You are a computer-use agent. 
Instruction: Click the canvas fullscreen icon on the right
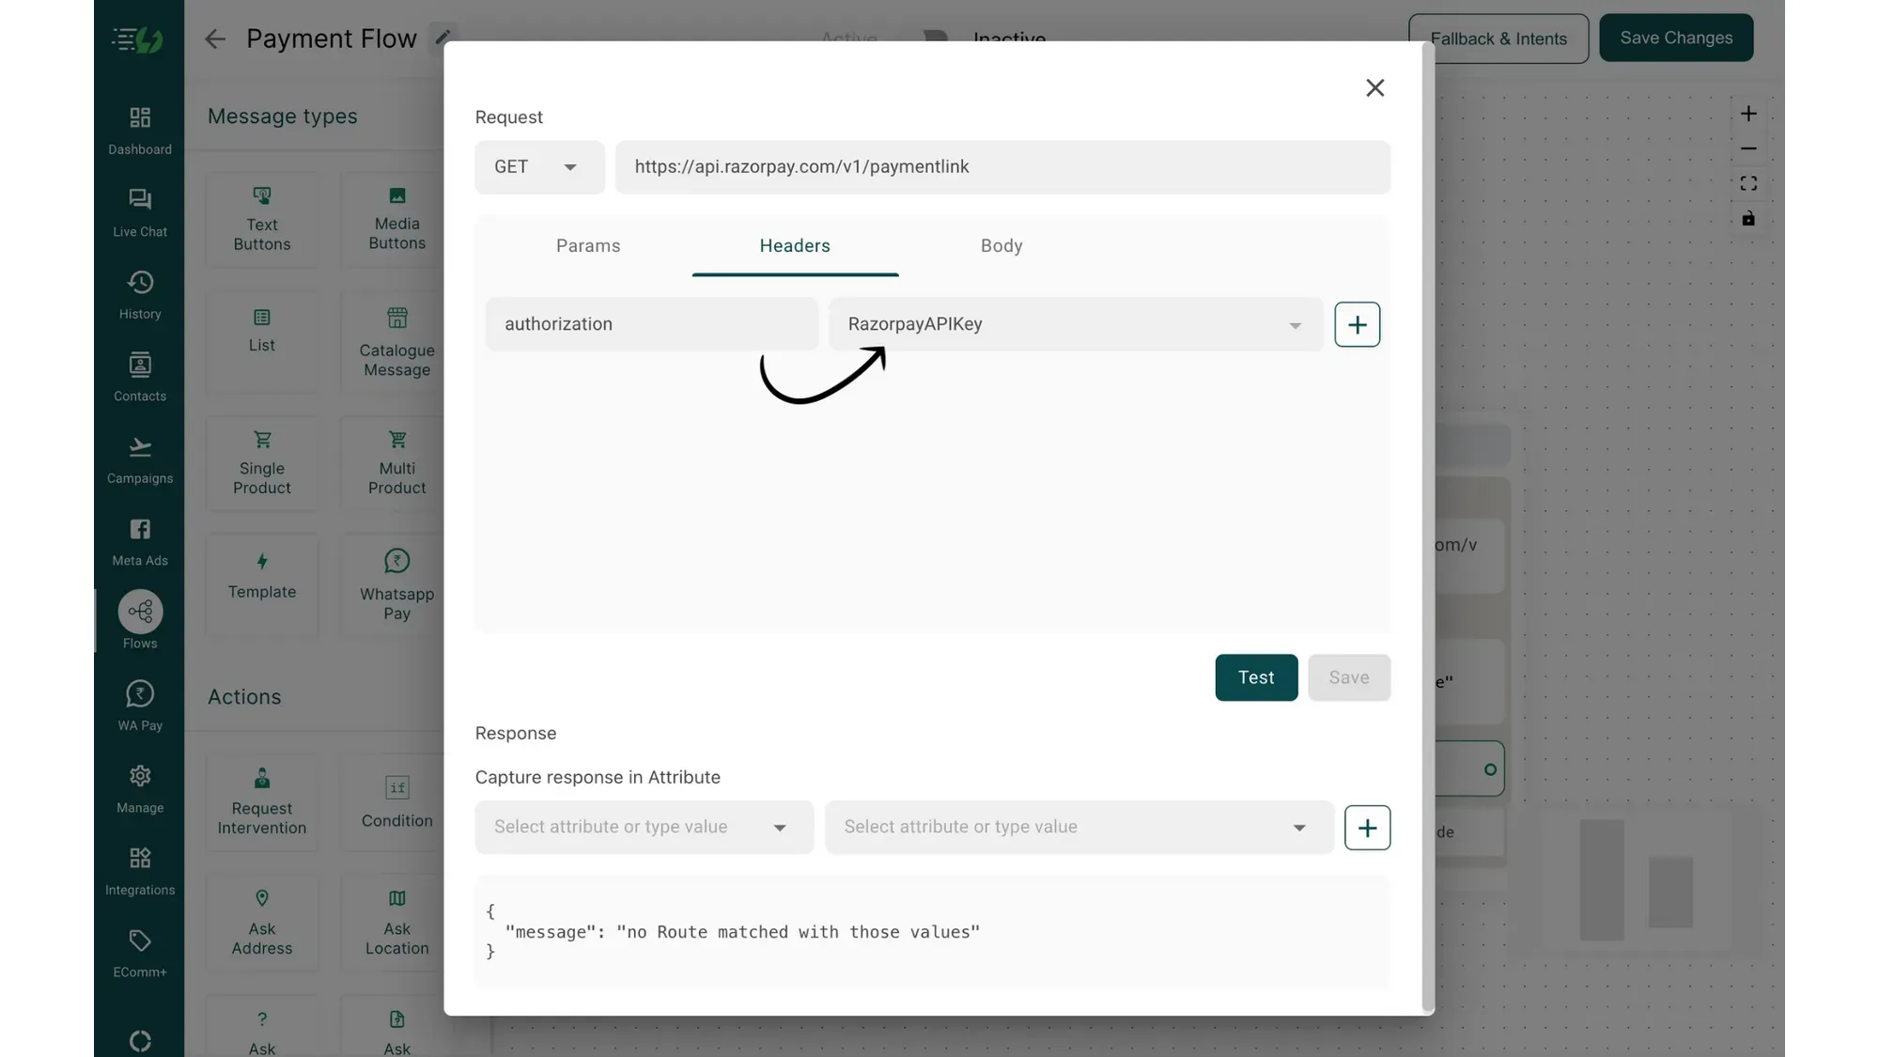[x=1748, y=183]
